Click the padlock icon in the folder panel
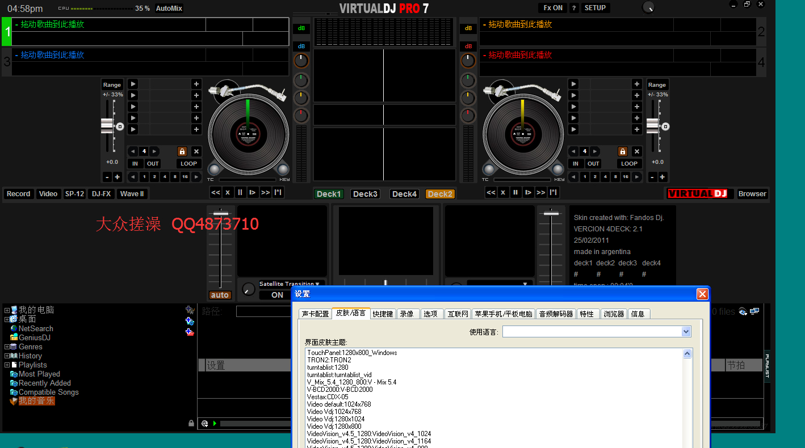Viewport: 805px width, 448px height. [191, 423]
